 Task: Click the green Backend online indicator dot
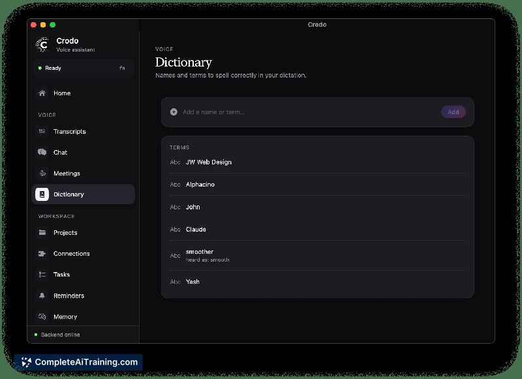point(36,335)
